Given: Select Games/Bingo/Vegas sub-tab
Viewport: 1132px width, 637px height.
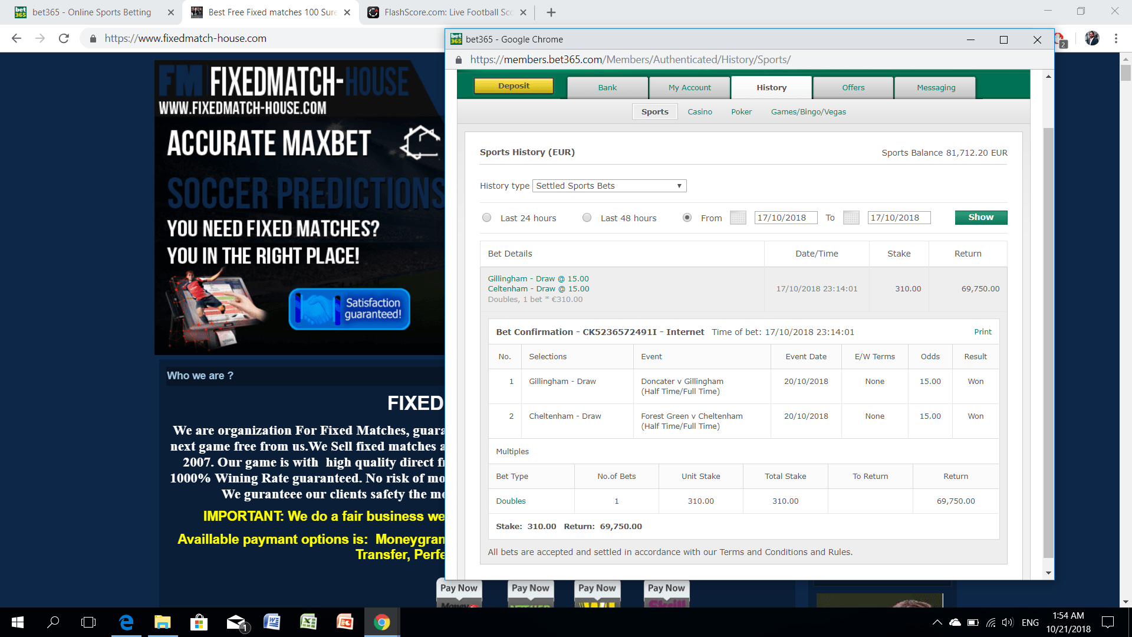Looking at the screenshot, I should coord(808,112).
